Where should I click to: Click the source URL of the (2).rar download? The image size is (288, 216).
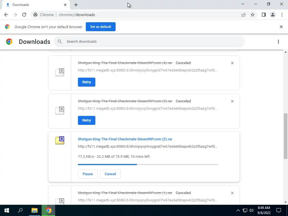(147, 146)
